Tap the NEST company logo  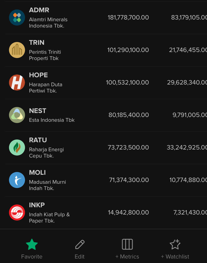click(17, 115)
